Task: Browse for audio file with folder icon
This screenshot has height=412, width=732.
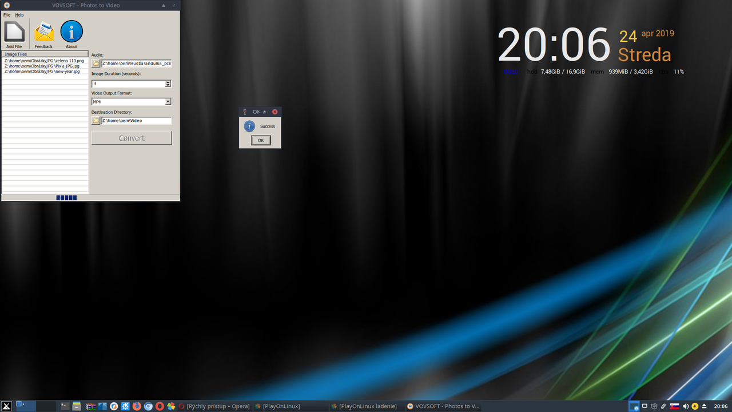Action: pyautogui.click(x=96, y=64)
